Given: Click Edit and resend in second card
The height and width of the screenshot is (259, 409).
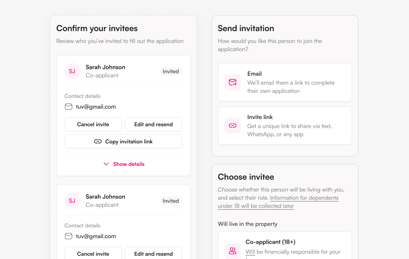Looking at the screenshot, I should click(153, 253).
